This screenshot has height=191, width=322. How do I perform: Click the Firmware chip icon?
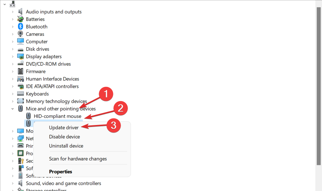pyautogui.click(x=20, y=71)
